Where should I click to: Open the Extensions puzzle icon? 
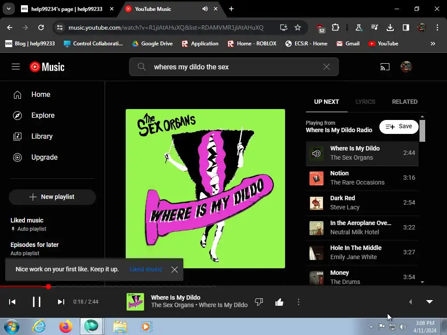click(336, 27)
